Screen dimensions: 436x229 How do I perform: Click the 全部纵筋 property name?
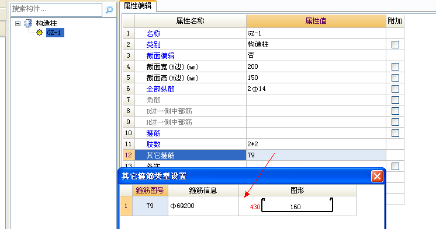tap(160, 89)
